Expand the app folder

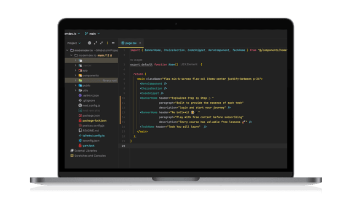pyautogui.click(x=75, y=70)
